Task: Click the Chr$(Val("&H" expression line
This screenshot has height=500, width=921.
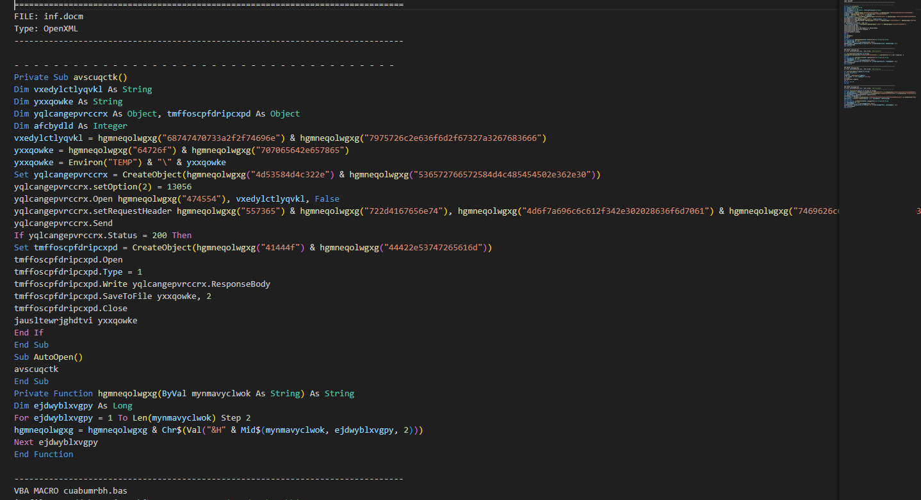Action: tap(218, 430)
